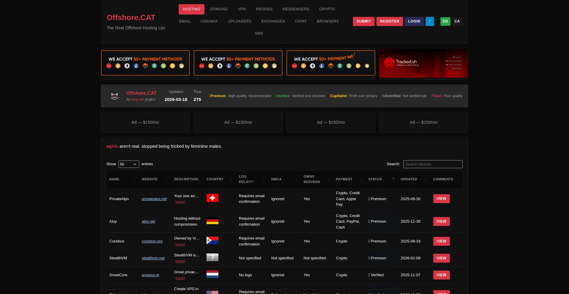Select the EN language button

445,21
